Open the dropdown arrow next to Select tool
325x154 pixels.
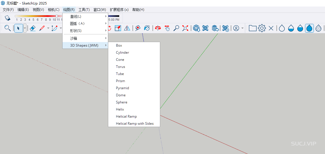pyautogui.click(x=25, y=28)
